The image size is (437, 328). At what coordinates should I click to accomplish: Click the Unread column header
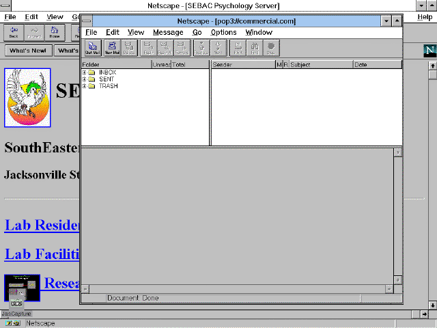point(162,65)
